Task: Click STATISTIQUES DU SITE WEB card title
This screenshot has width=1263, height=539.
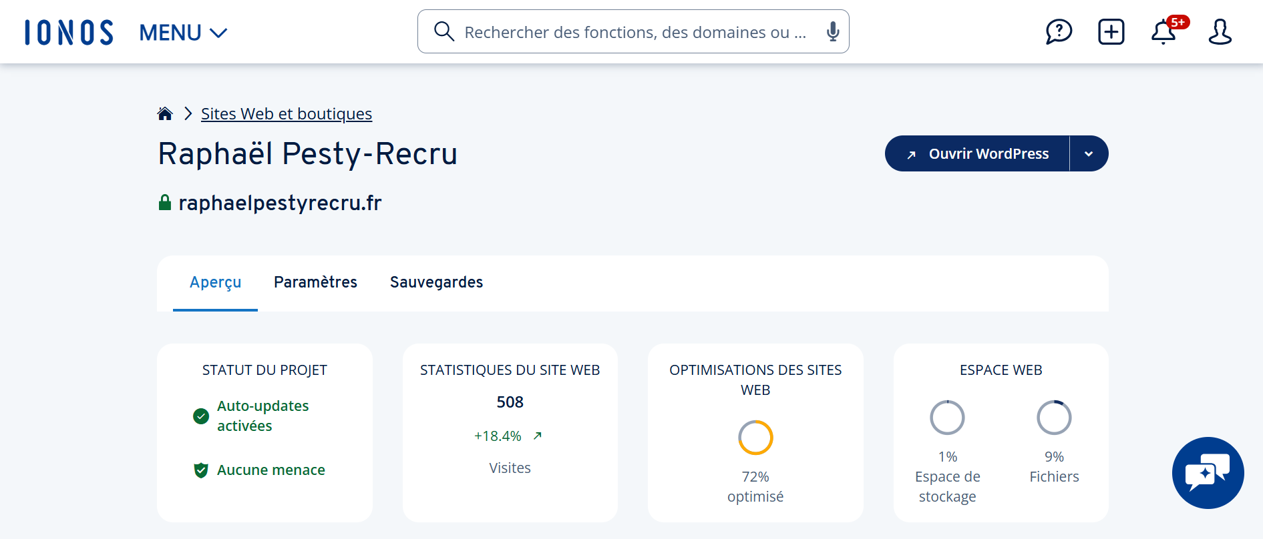Action: coord(510,370)
